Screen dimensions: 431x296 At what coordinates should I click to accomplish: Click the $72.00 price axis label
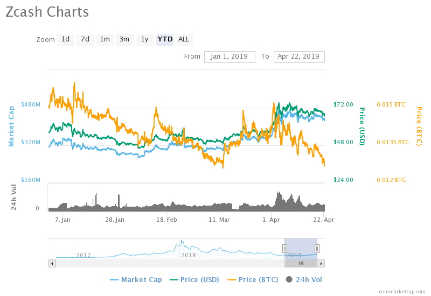(x=343, y=104)
